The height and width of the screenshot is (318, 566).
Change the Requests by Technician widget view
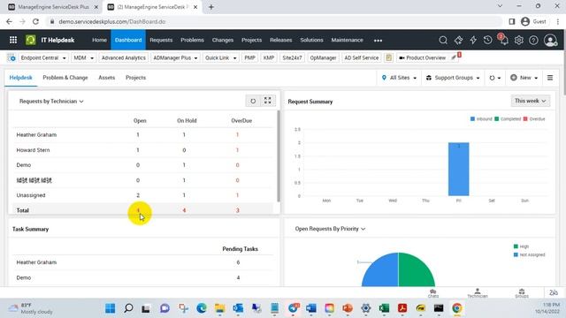51,102
